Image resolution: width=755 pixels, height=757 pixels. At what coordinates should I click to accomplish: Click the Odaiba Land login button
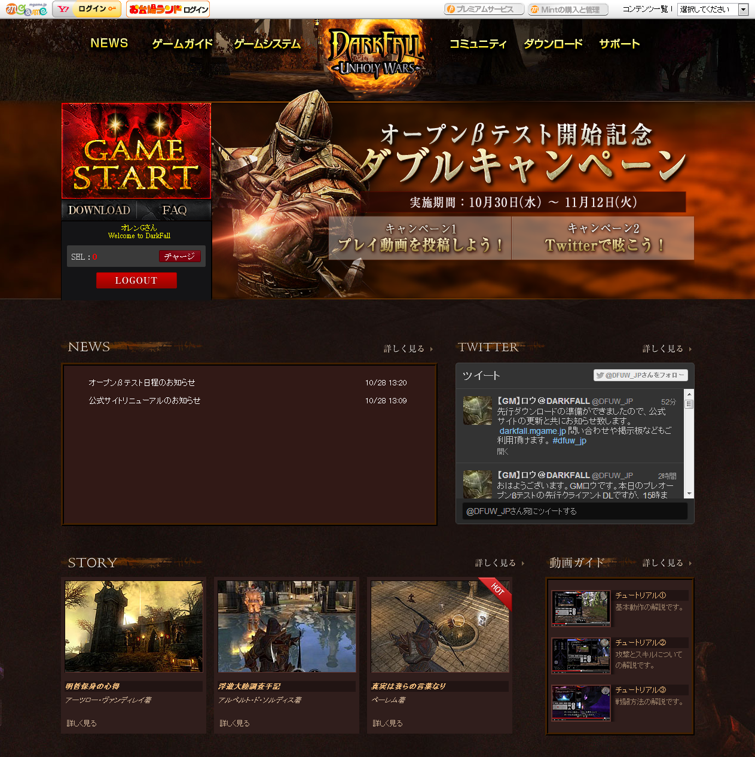click(x=168, y=9)
